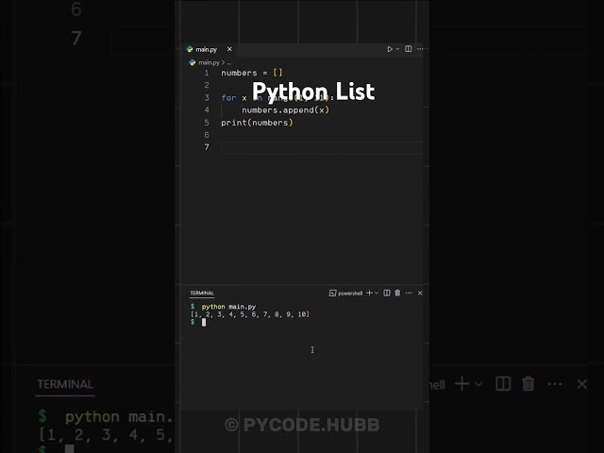Screen dimensions: 604x453
Task: Split the editor to the right
Action: click(x=409, y=49)
